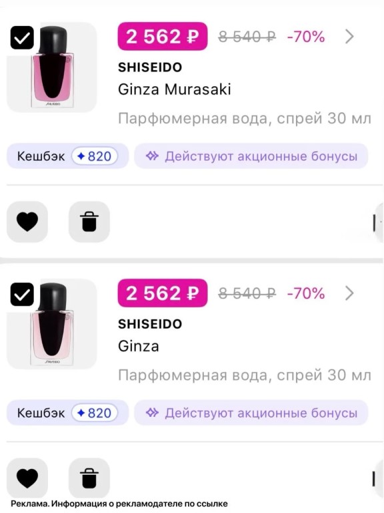Image resolution: width=384 pixels, height=513 pixels.
Task: Tap quantity control at right of first item
Action: click(x=378, y=223)
